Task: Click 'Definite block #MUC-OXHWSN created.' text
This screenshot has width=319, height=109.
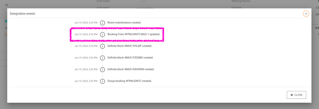Action: pyautogui.click(x=131, y=69)
